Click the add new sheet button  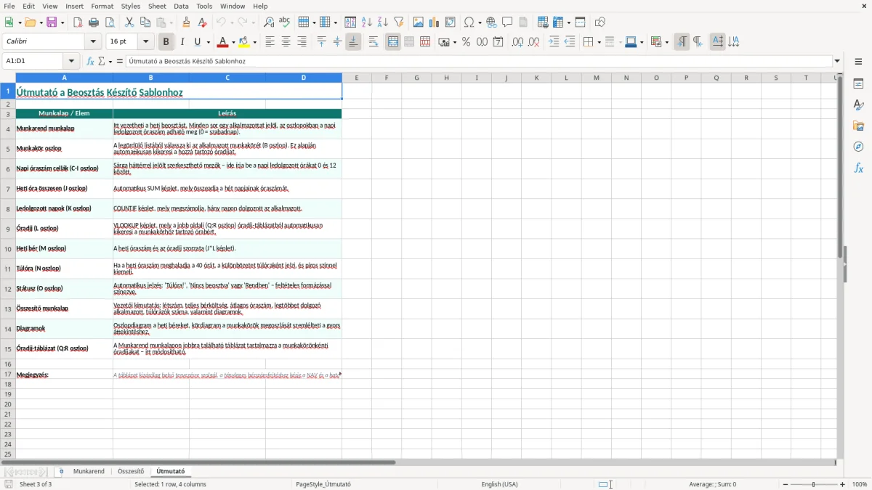coord(61,472)
